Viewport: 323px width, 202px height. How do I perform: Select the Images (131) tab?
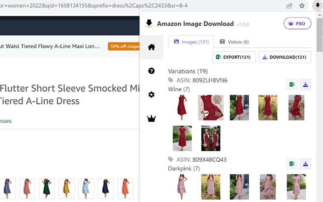pyautogui.click(x=191, y=41)
